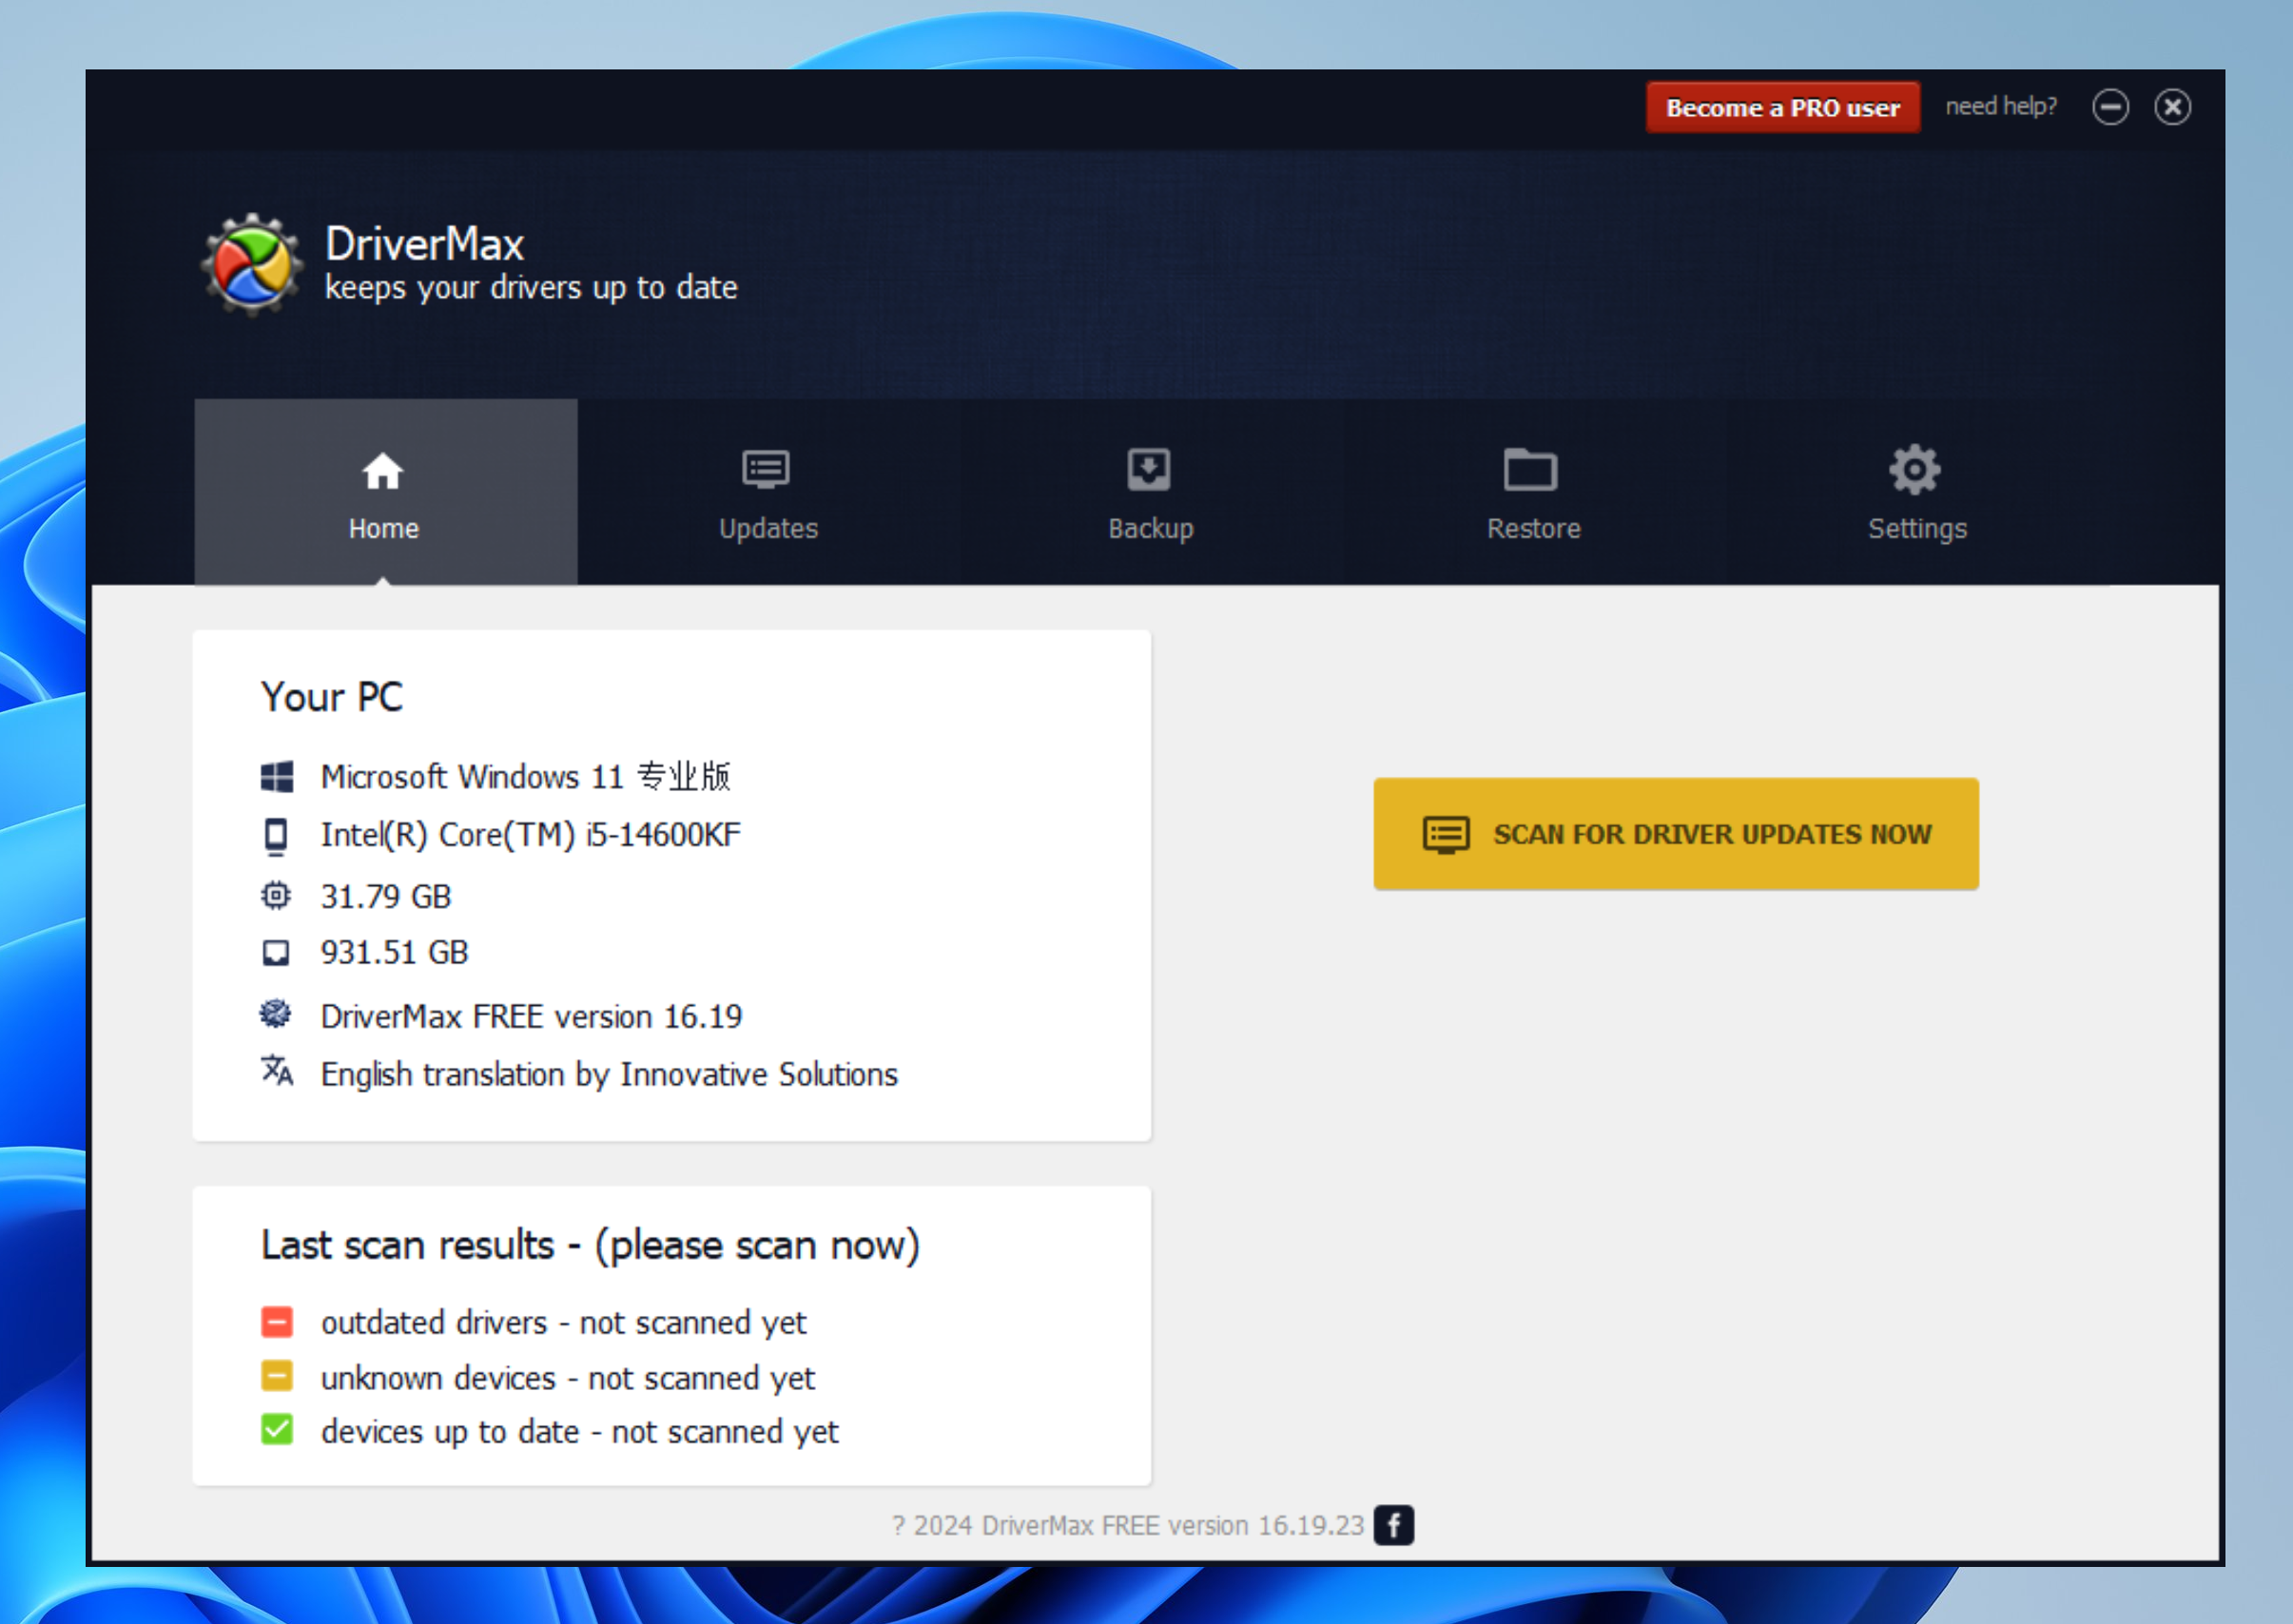The width and height of the screenshot is (2293, 1624).
Task: Click the gear icon above the Settings label
Action: pyautogui.click(x=1915, y=469)
